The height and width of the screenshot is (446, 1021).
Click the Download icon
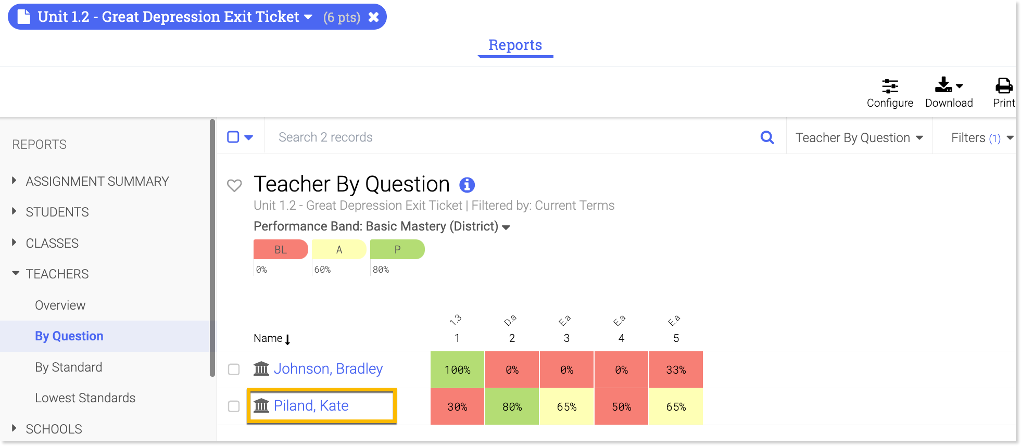point(944,85)
